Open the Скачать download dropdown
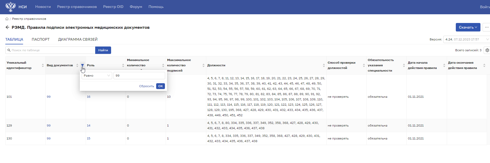 coord(468,27)
